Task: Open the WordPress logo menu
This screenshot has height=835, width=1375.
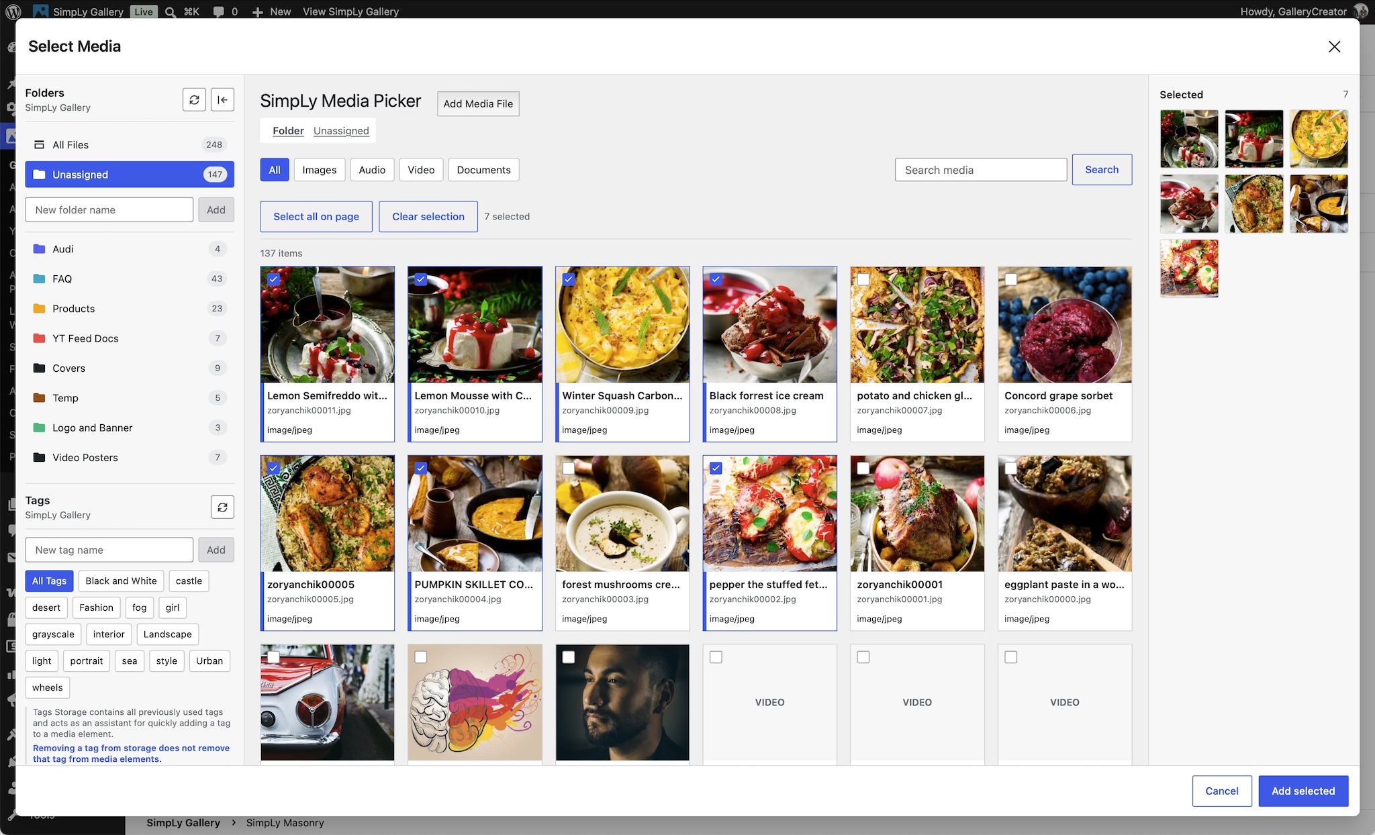Action: [13, 11]
